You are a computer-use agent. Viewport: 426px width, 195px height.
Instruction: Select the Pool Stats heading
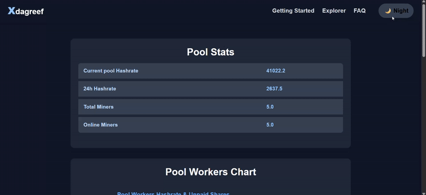point(210,52)
